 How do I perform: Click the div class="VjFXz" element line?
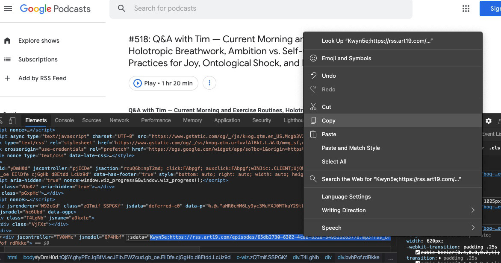(x=35, y=225)
